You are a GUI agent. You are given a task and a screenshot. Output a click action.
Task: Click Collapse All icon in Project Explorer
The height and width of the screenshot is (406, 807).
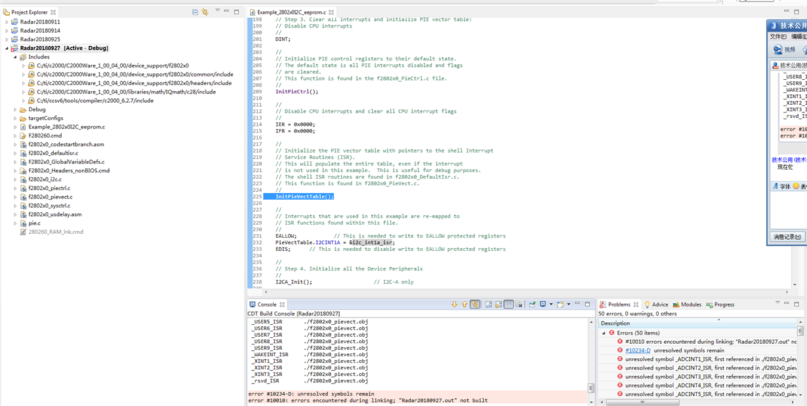(x=195, y=12)
